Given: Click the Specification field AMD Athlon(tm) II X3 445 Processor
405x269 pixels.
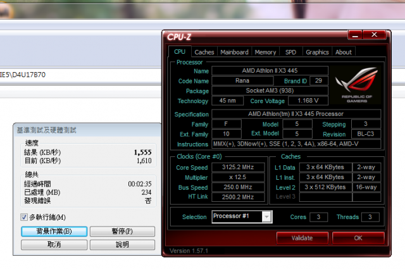Looking at the screenshot, I should [x=296, y=114].
